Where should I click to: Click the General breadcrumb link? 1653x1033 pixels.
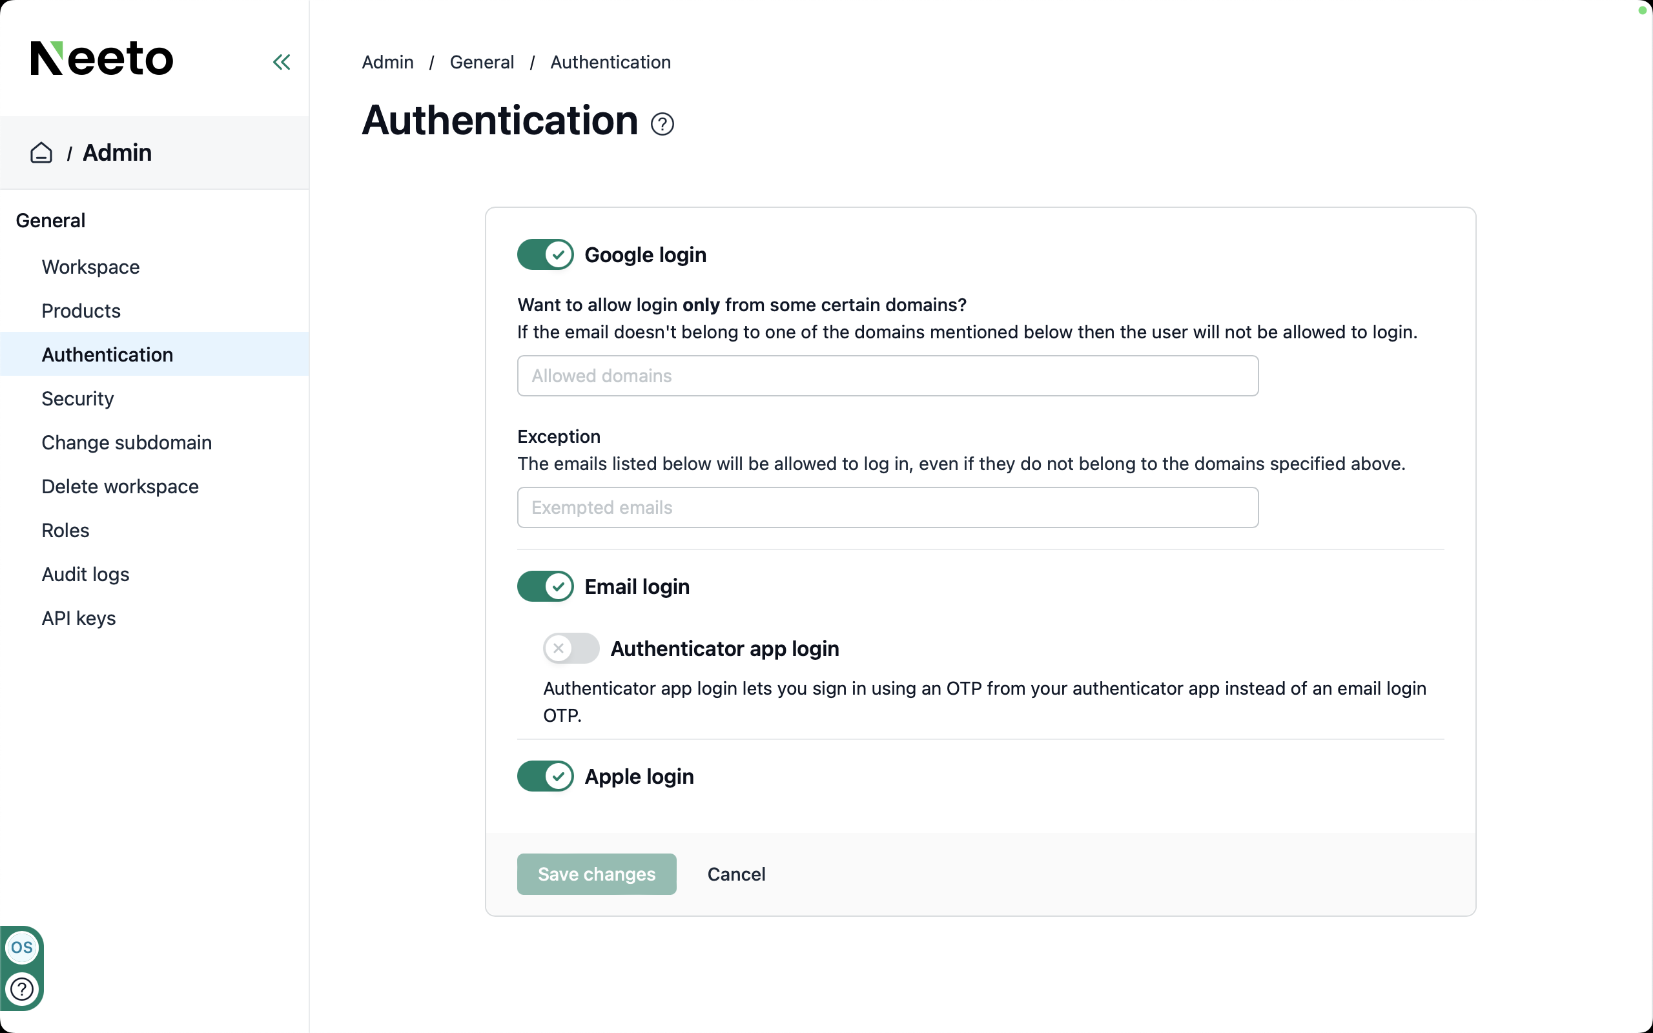coord(482,62)
